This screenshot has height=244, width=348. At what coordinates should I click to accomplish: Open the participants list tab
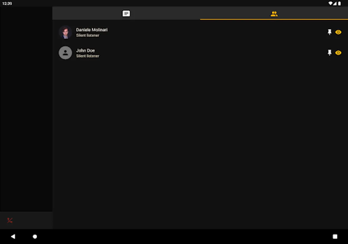[x=274, y=14]
